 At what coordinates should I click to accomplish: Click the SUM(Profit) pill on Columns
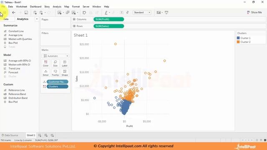click(108, 19)
